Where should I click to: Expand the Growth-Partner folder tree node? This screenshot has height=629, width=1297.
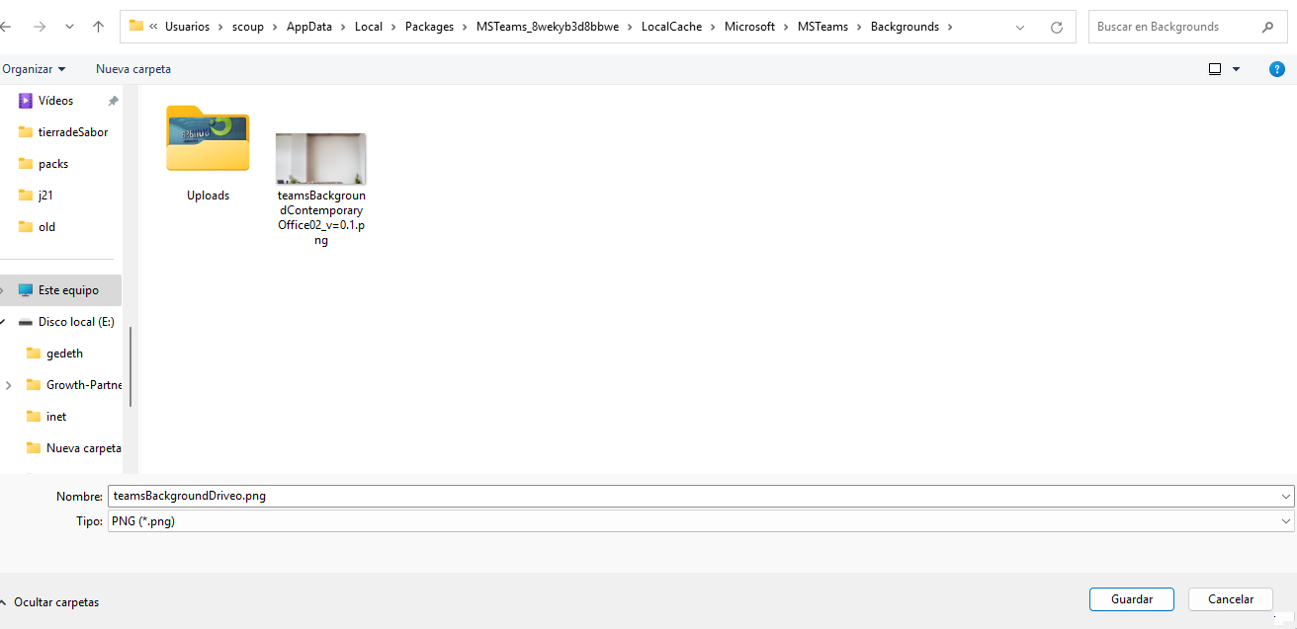click(9, 385)
